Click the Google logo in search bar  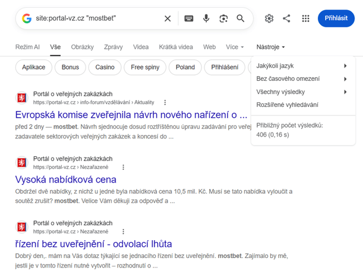tap(27, 18)
